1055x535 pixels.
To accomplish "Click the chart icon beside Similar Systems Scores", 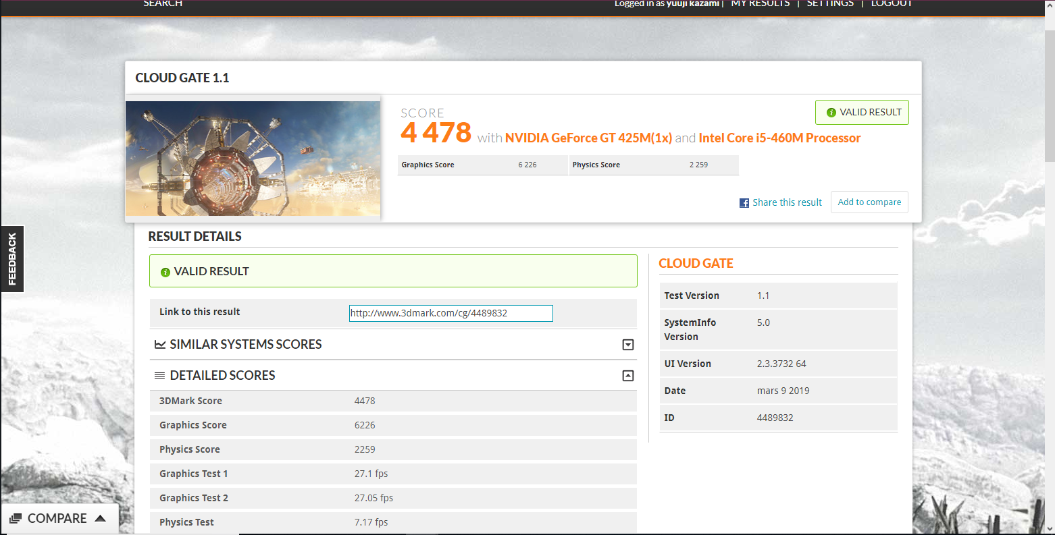I will point(160,345).
